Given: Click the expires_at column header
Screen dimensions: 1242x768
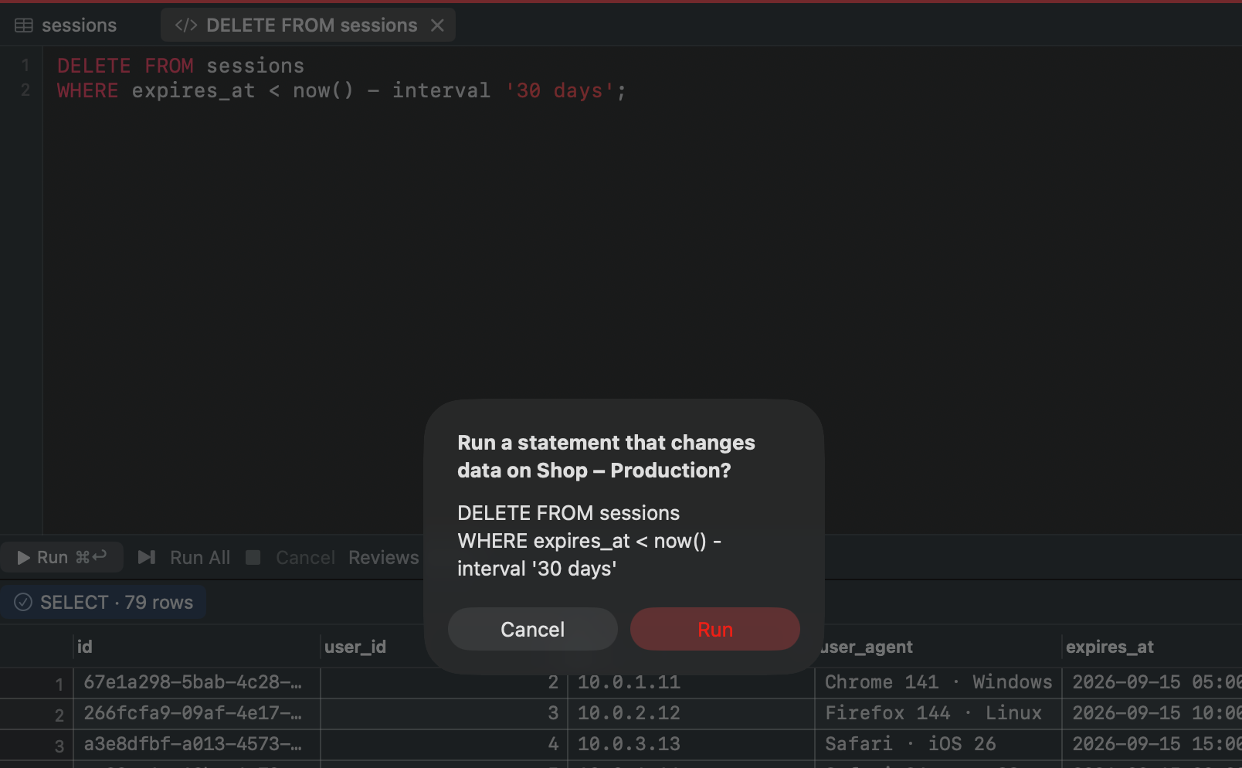Looking at the screenshot, I should 1152,647.
